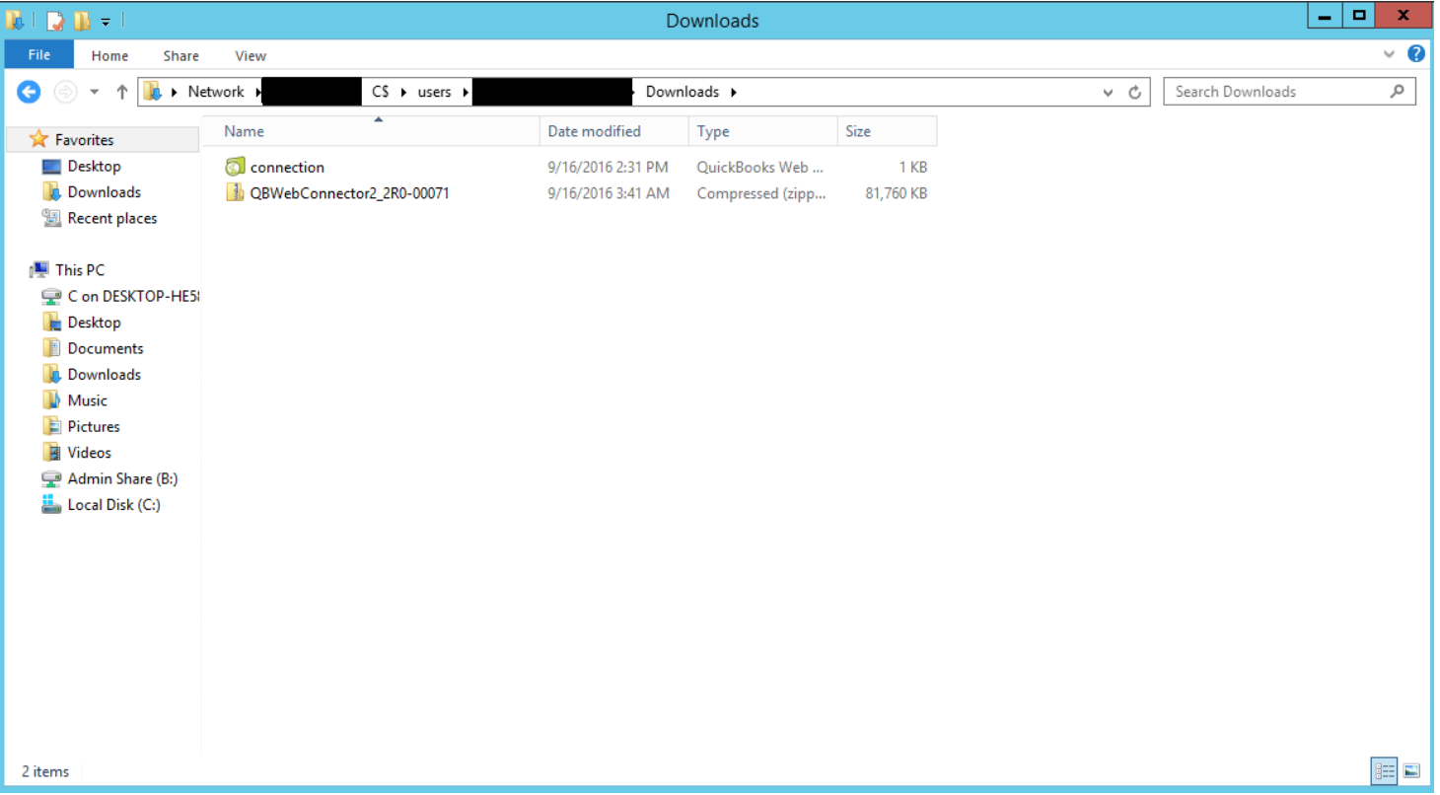1440x795 pixels.
Task: Switch to the View ribbon tab
Action: pyautogui.click(x=250, y=55)
